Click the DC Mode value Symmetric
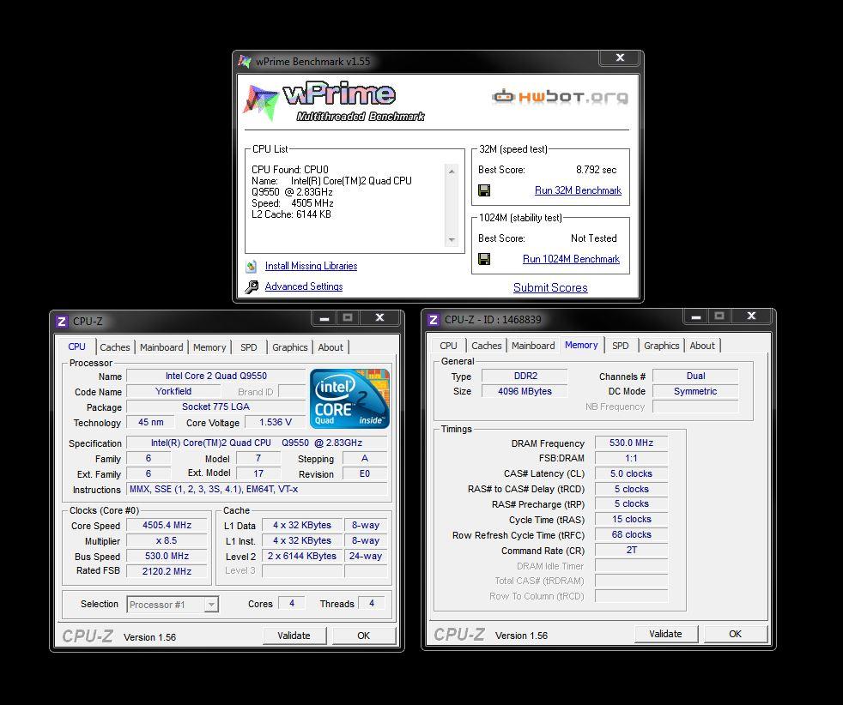 tap(695, 391)
